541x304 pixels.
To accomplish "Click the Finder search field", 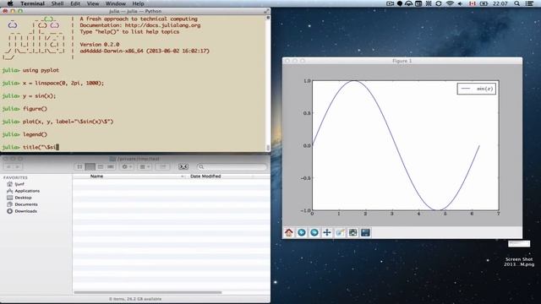I will point(232,167).
